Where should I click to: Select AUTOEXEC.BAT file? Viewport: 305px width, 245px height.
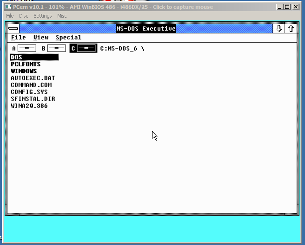pyautogui.click(x=33, y=78)
